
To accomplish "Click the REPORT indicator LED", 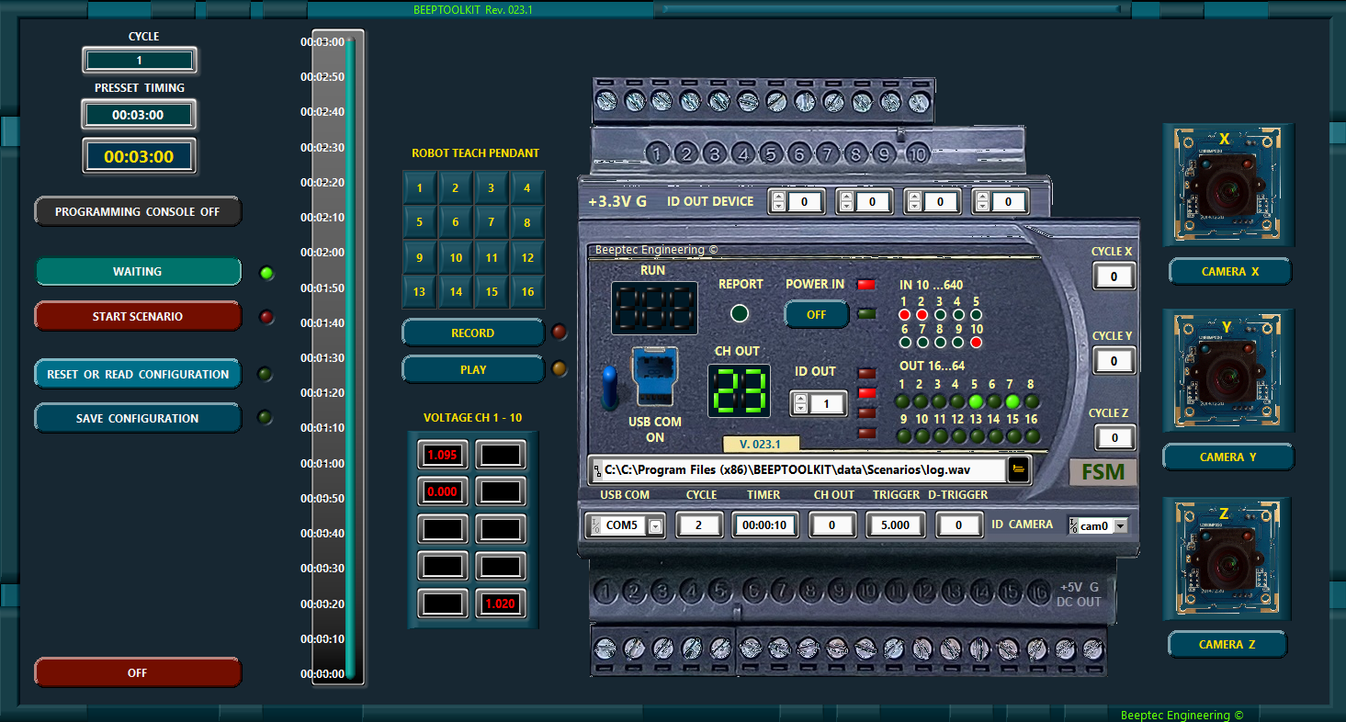I will click(740, 314).
